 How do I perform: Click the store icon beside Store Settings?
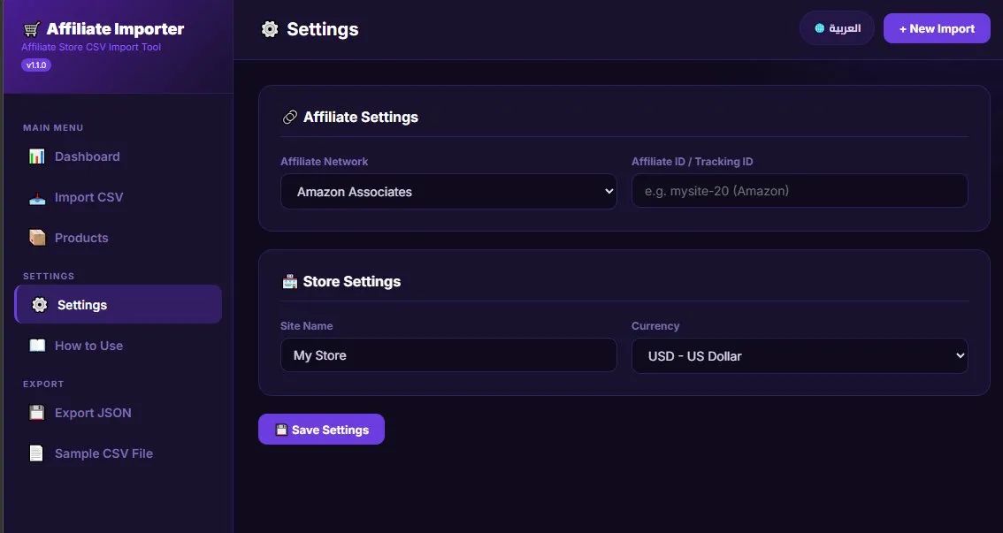289,281
